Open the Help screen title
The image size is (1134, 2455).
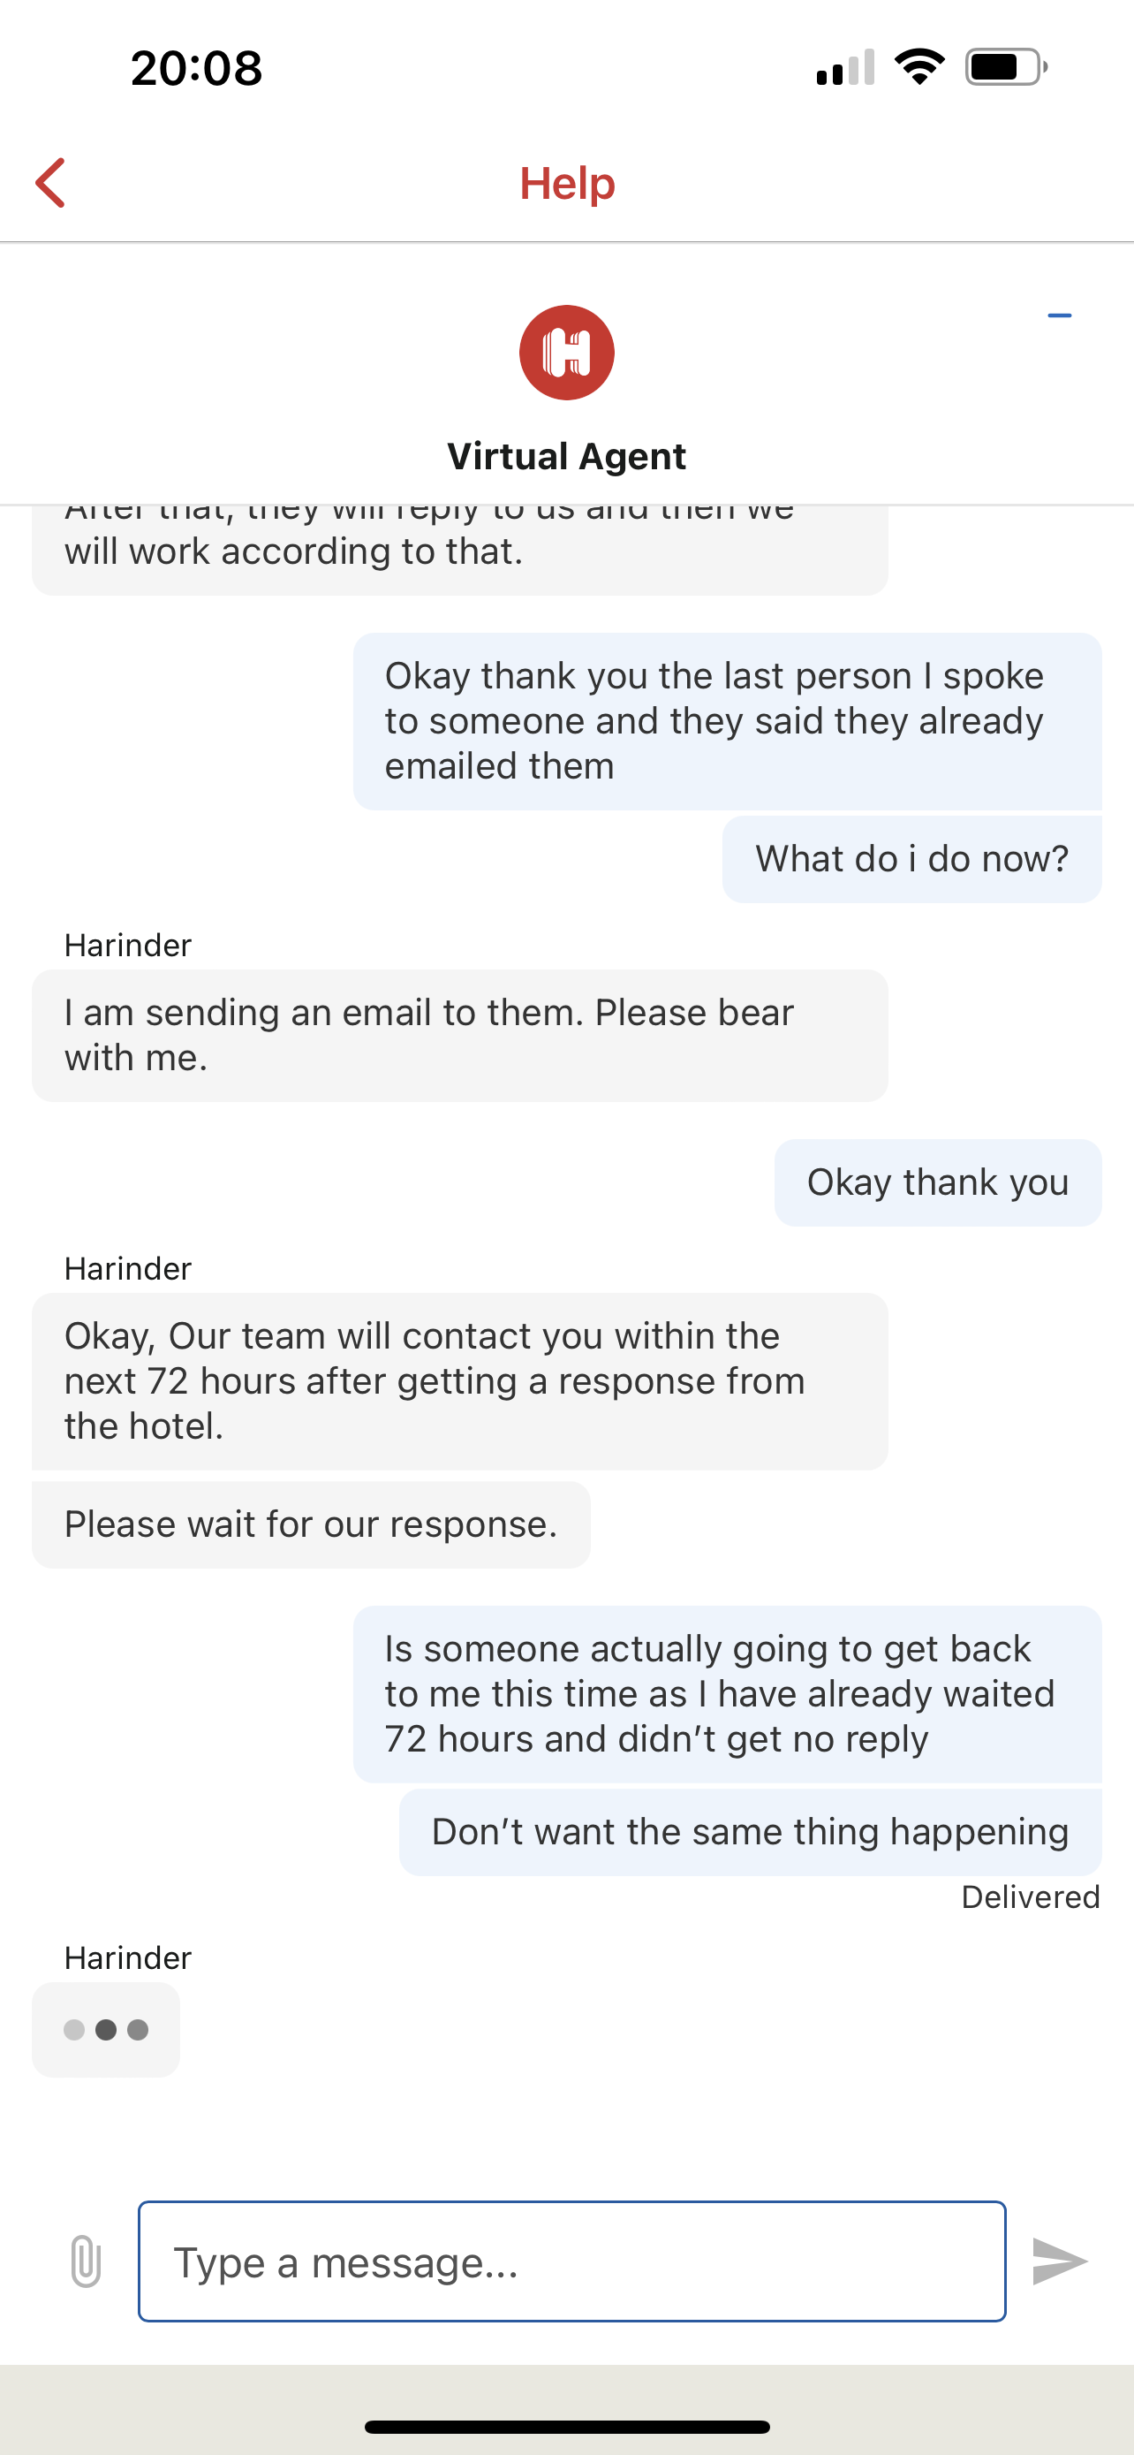566,183
